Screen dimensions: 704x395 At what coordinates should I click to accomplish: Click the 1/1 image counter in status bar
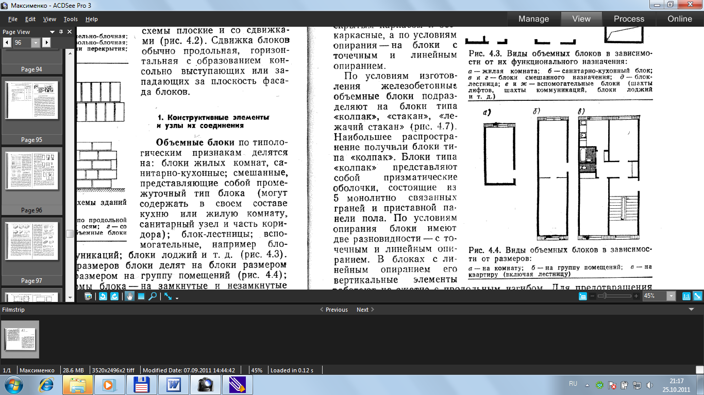(7, 370)
